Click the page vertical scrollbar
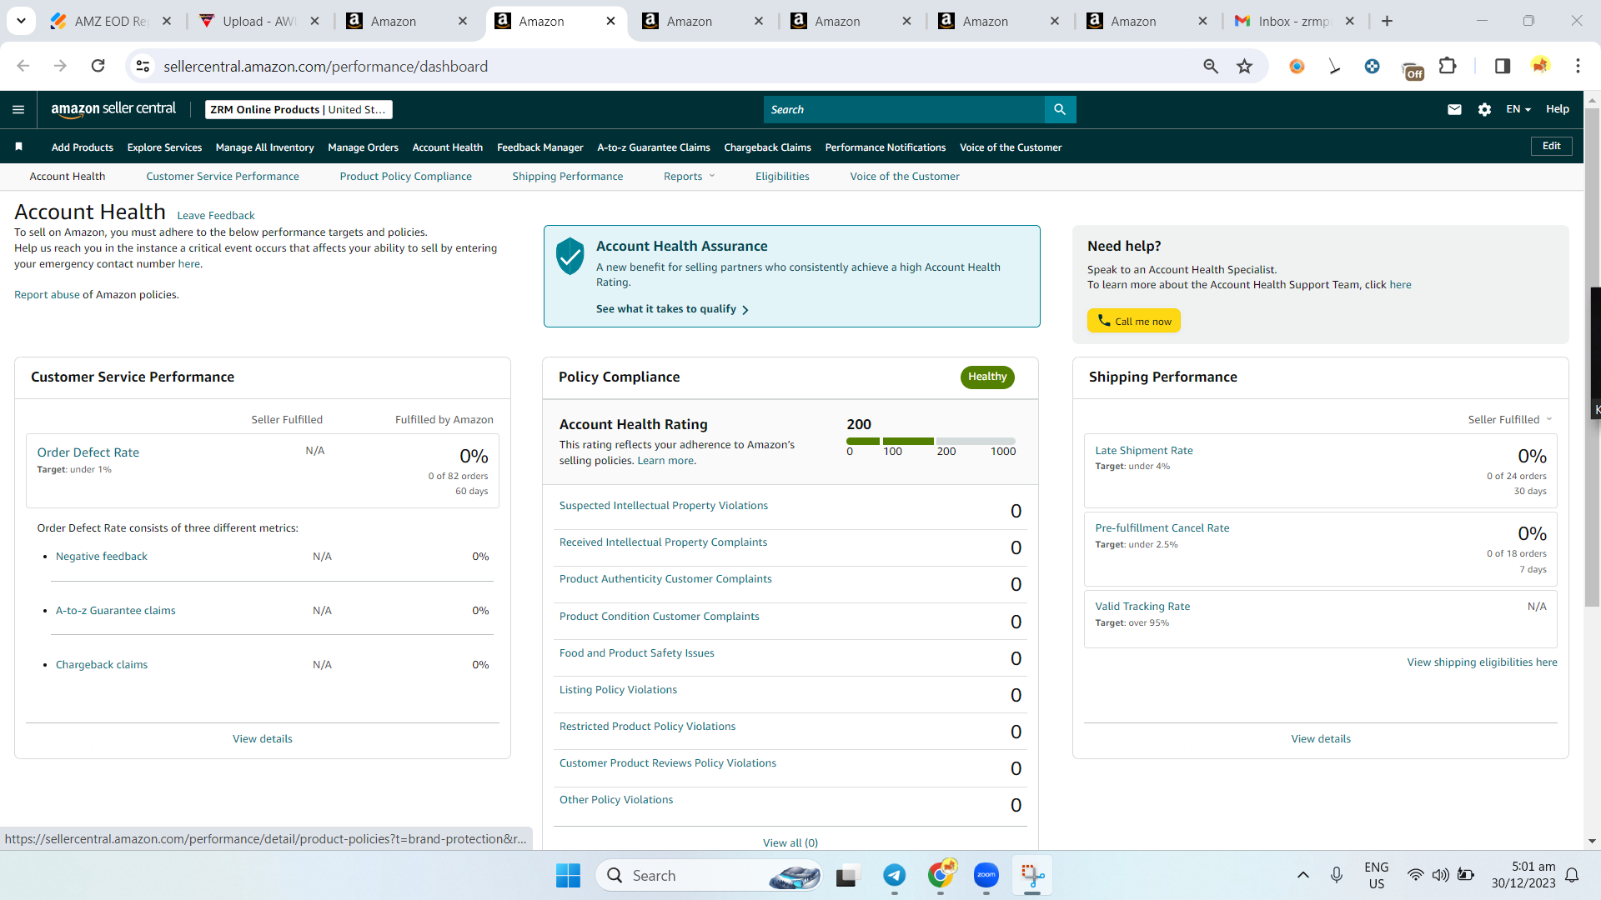The width and height of the screenshot is (1601, 900). tap(1592, 358)
